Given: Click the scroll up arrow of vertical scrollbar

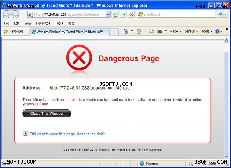Looking at the screenshot, I should coord(227,40).
